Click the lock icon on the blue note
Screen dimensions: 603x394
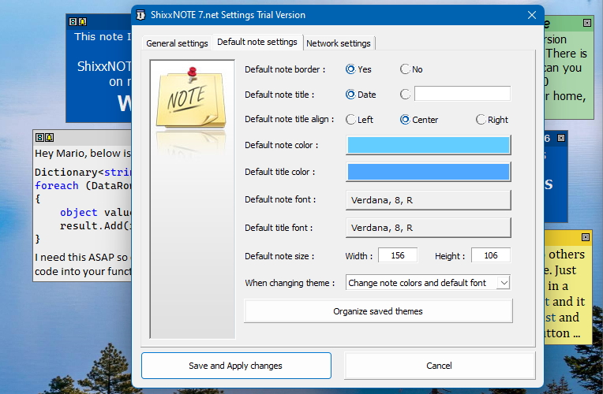(x=73, y=23)
